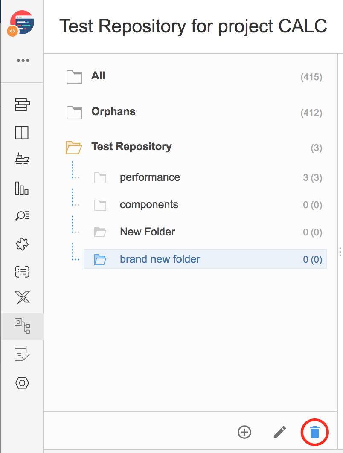This screenshot has width=343, height=453.
Task: Open the reports bar chart icon
Action: pyautogui.click(x=22, y=188)
